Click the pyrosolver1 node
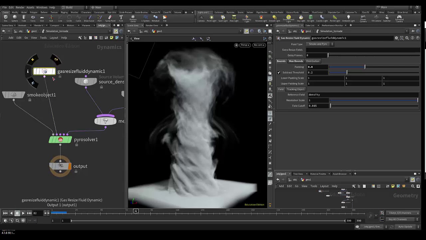 point(60,140)
